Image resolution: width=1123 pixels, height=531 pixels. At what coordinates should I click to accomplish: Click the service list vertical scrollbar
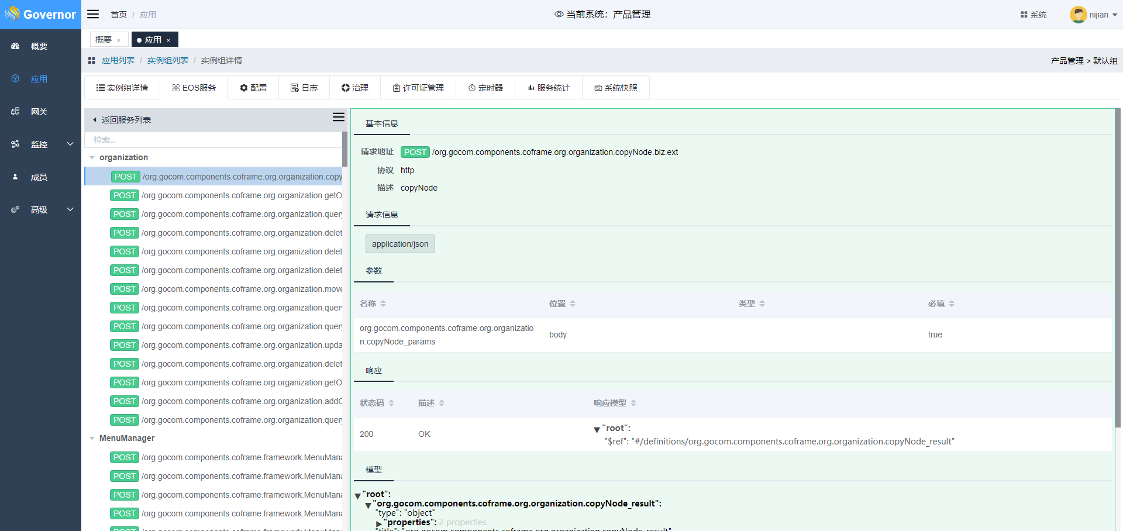coord(345,149)
